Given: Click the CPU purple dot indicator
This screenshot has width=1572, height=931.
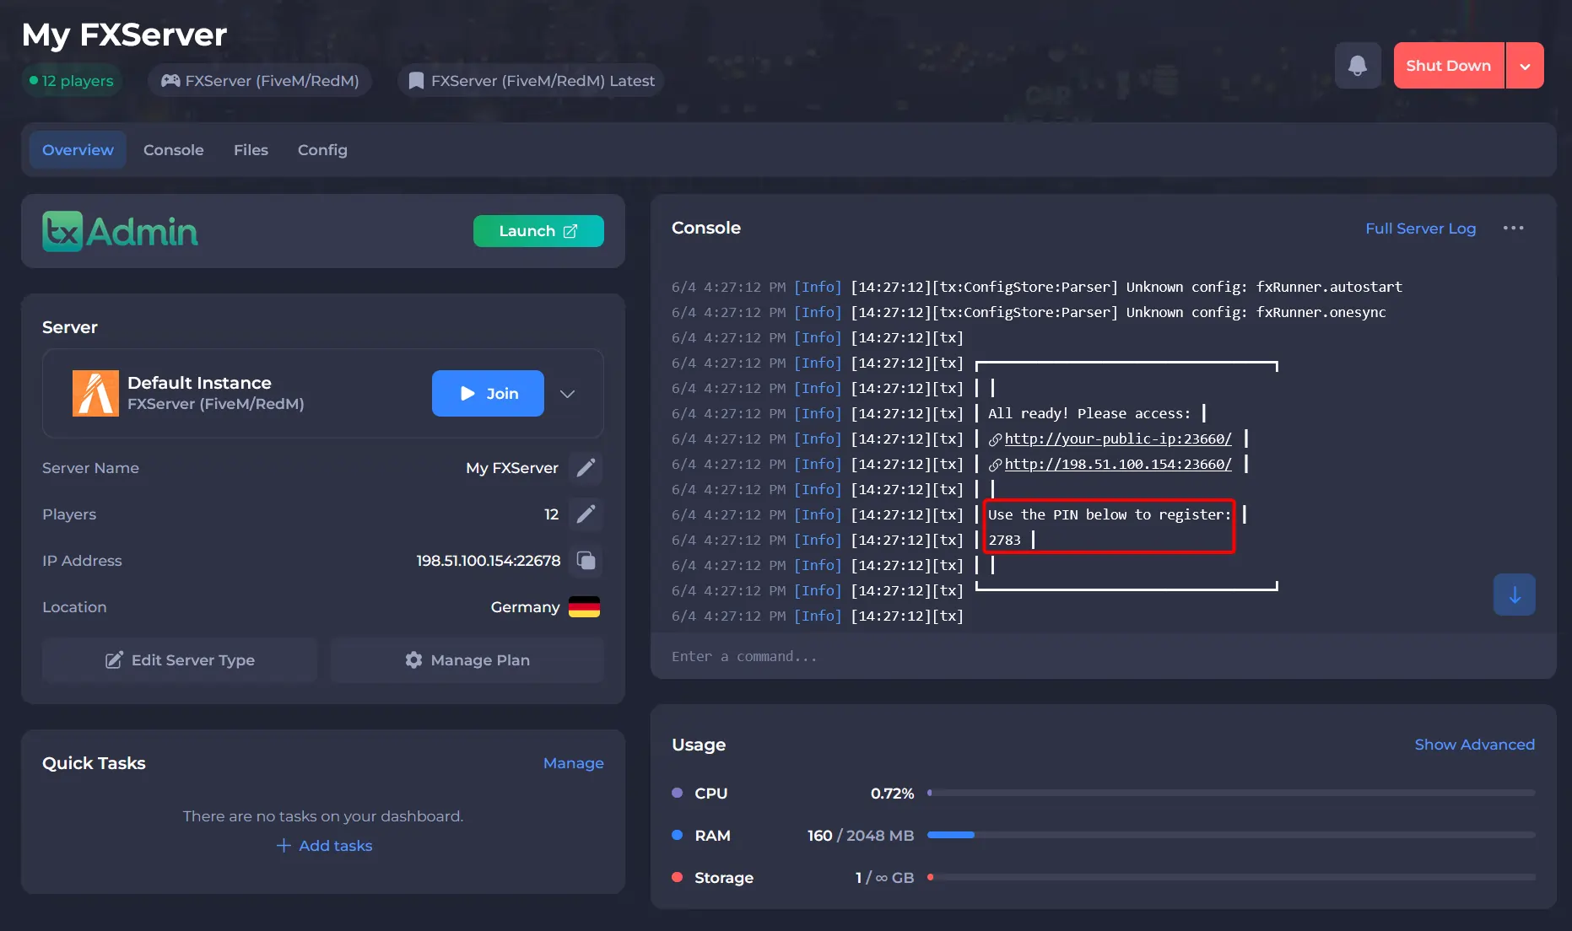Looking at the screenshot, I should (677, 793).
